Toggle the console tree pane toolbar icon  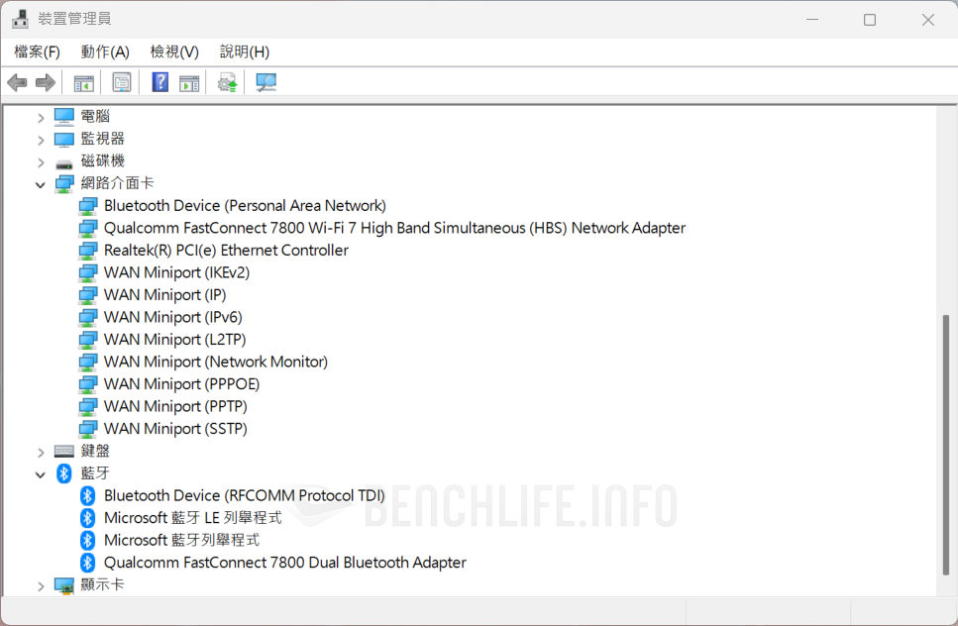[83, 82]
